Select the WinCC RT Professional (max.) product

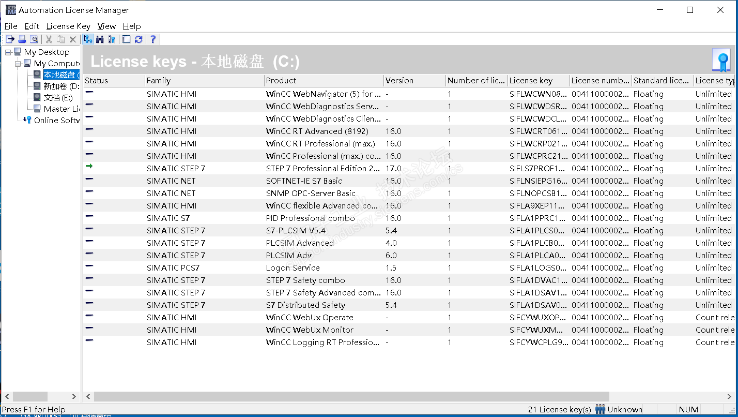pyautogui.click(x=320, y=144)
